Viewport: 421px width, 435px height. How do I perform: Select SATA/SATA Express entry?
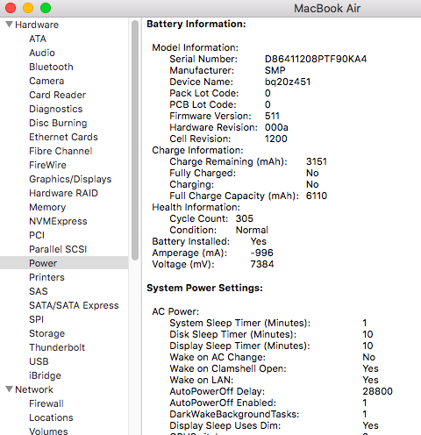pyautogui.click(x=74, y=305)
